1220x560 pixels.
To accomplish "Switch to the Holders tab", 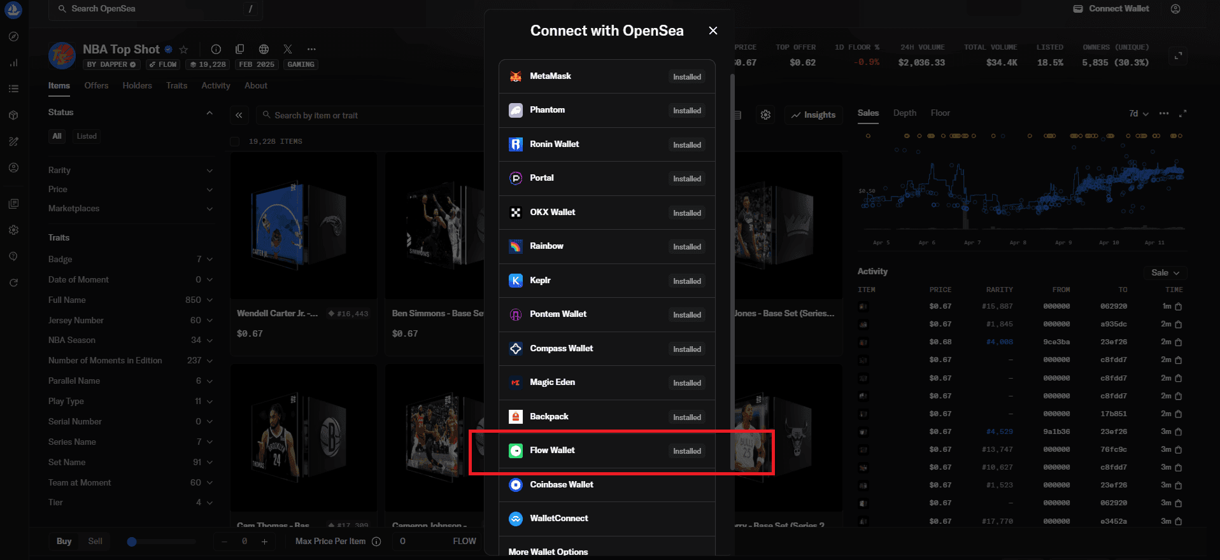I will click(137, 85).
